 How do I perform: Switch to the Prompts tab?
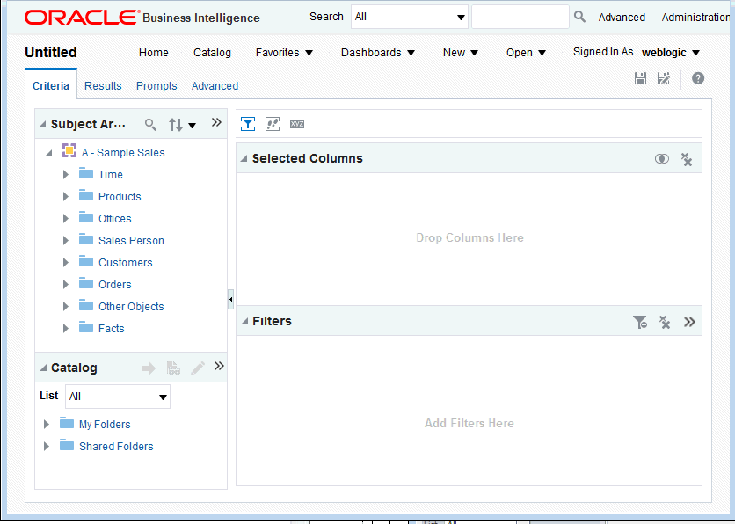156,86
